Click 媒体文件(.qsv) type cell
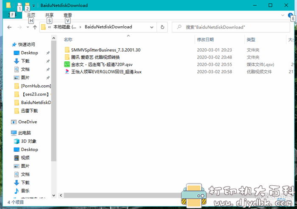Viewport: 297px width, 209px height. click(x=261, y=64)
